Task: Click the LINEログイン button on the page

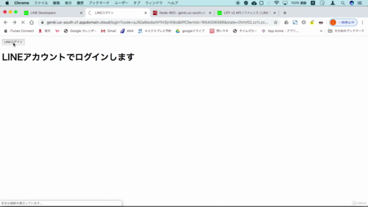Action: tap(13, 42)
